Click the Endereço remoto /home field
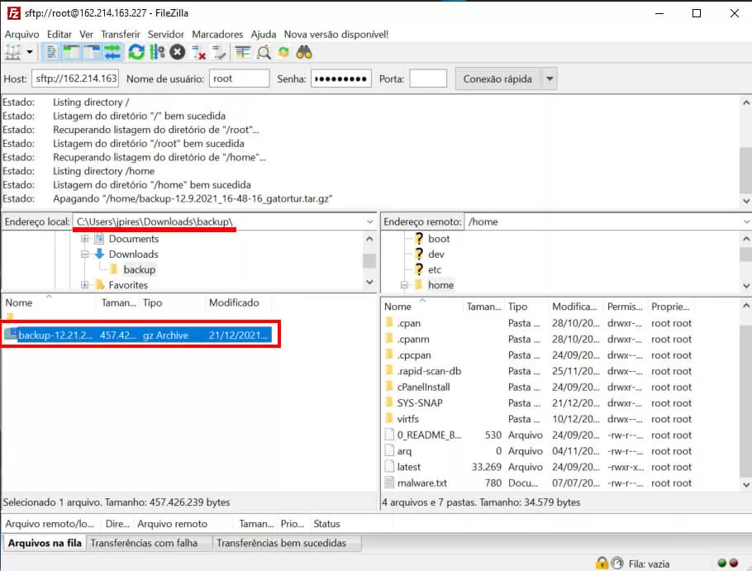 coord(604,221)
